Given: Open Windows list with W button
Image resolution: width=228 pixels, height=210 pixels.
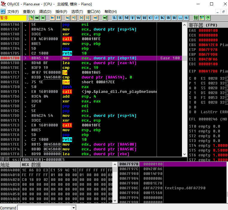Looking at the screenshot, I should tap(138, 18).
